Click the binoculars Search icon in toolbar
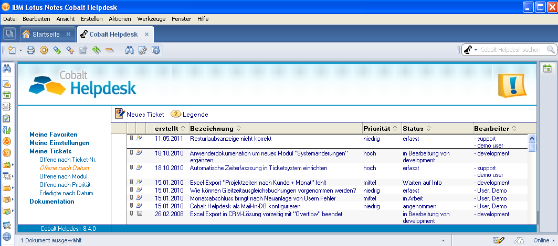This screenshot has height=246, width=558. tap(130, 50)
